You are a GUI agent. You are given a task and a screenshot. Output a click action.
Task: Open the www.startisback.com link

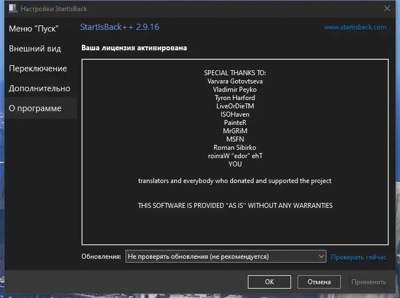pyautogui.click(x=355, y=27)
